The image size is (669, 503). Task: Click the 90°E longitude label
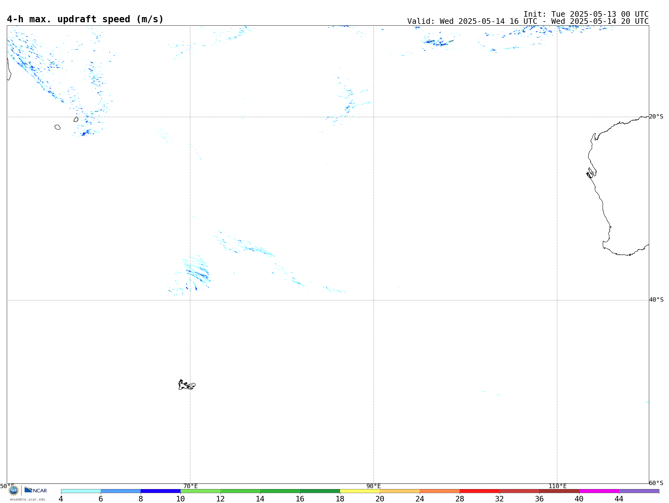[x=374, y=486]
